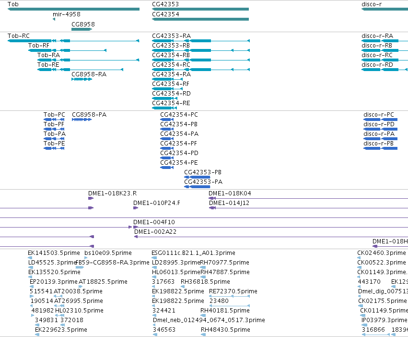The height and width of the screenshot is (337, 408).
Task: Select the small mir-4958 arrow glyph
Action: [x=54, y=19]
